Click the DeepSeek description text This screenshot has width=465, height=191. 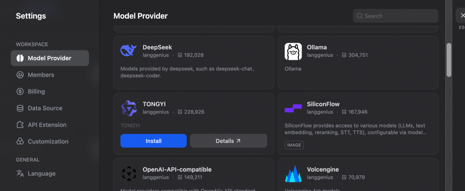[x=188, y=72]
